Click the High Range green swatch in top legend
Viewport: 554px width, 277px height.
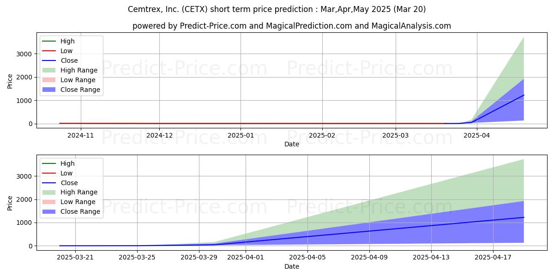(49, 70)
